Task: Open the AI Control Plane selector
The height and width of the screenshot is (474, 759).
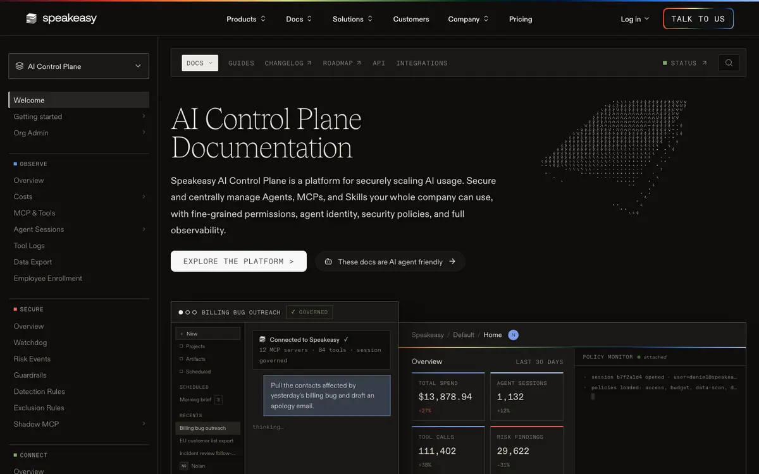Action: pyautogui.click(x=79, y=66)
